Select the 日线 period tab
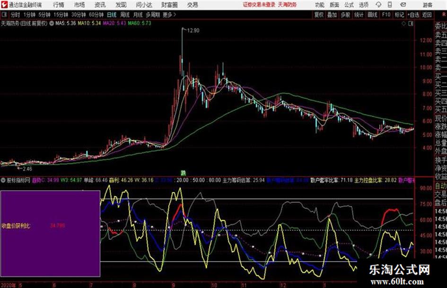The image size is (447, 288). (x=112, y=15)
